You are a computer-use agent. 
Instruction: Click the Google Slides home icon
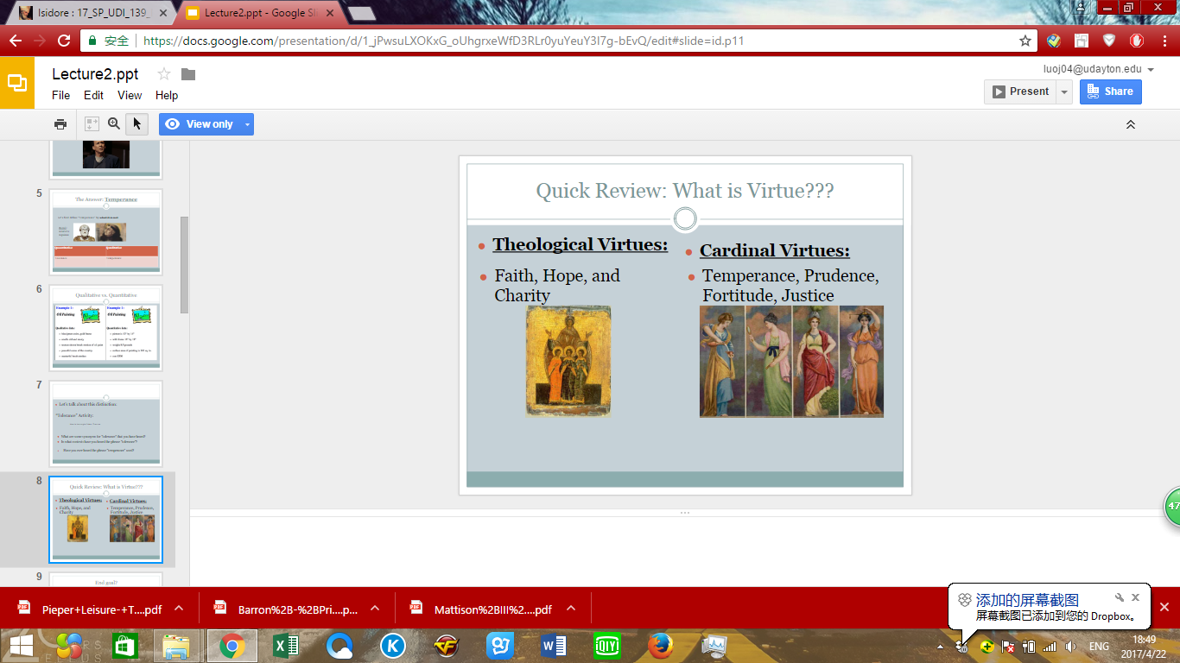pos(17,83)
